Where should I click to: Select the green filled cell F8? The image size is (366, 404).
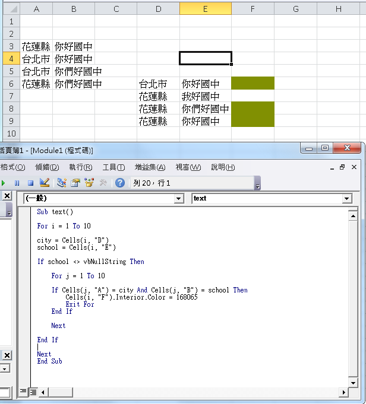(x=253, y=108)
